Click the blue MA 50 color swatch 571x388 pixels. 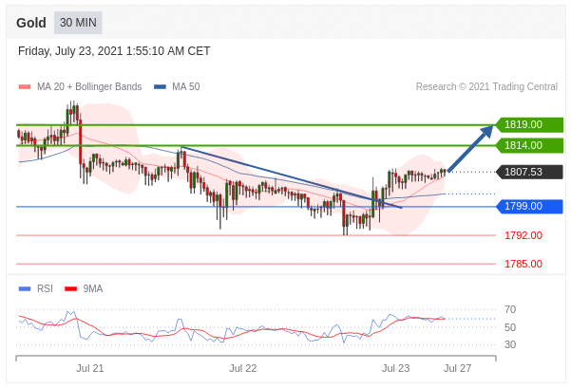click(x=160, y=87)
